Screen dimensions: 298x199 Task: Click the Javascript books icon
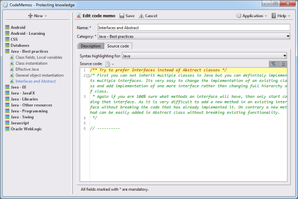coord(7,123)
